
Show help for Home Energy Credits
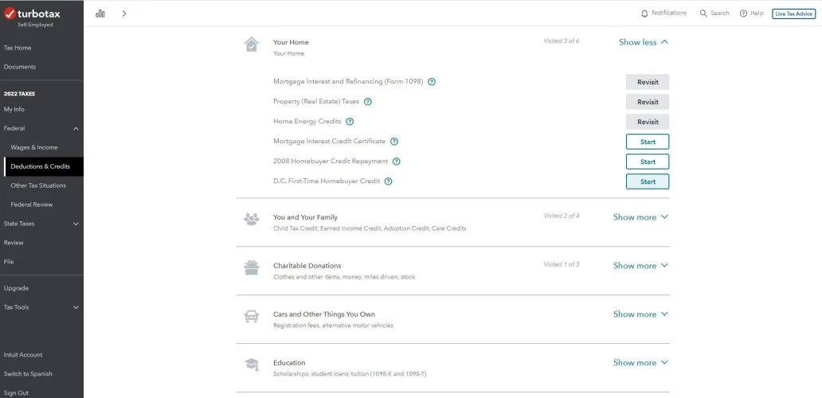coord(350,122)
